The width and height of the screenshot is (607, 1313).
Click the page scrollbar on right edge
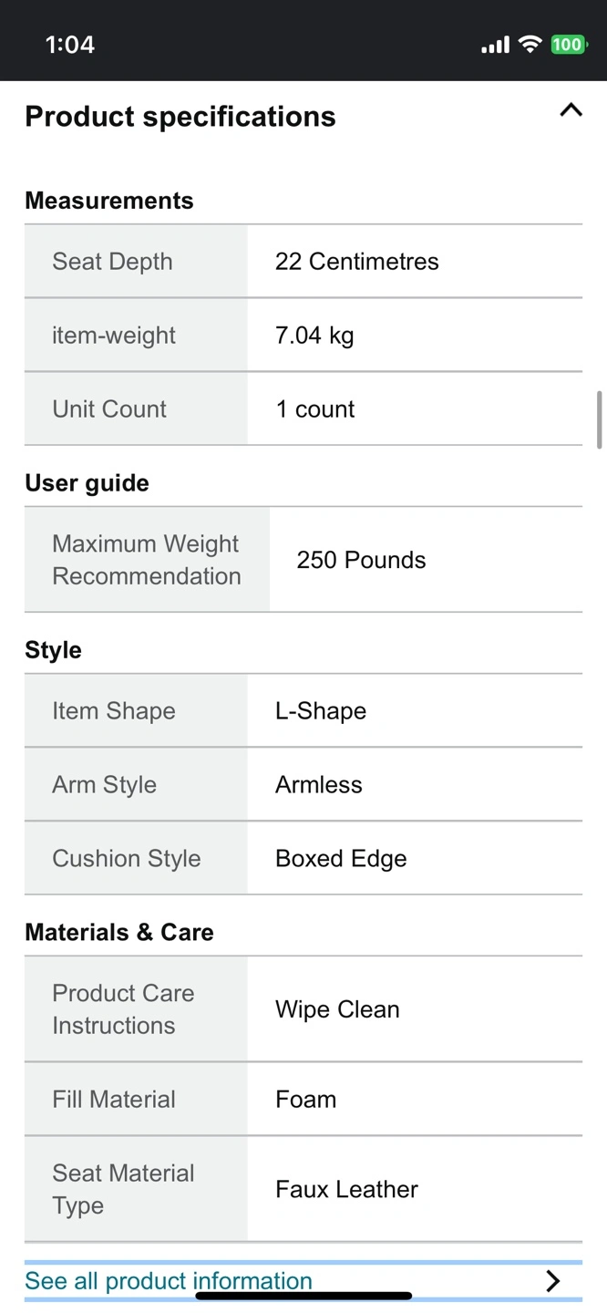click(599, 419)
